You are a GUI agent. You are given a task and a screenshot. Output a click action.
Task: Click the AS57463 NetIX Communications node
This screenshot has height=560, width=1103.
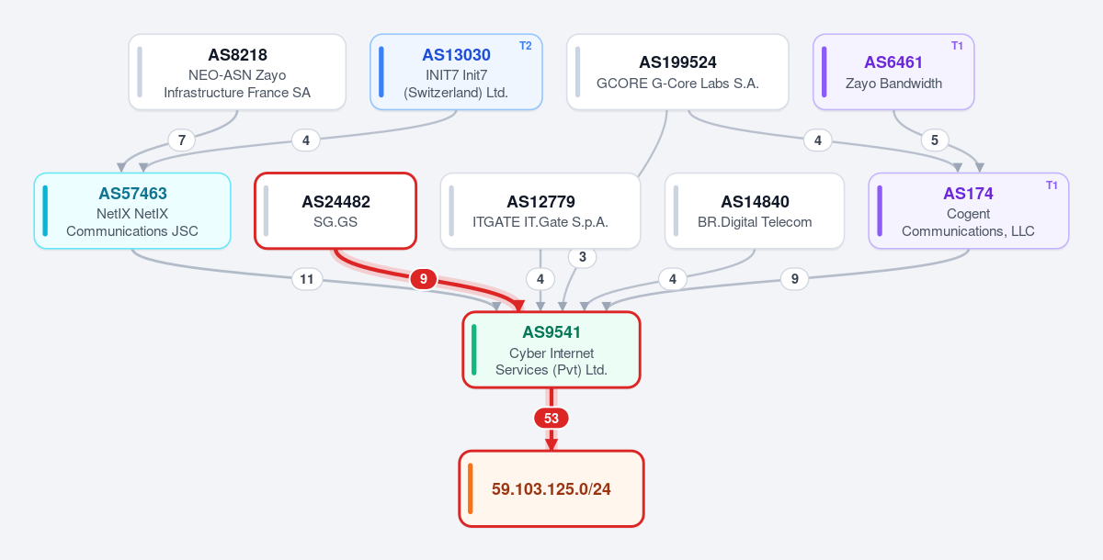(132, 211)
